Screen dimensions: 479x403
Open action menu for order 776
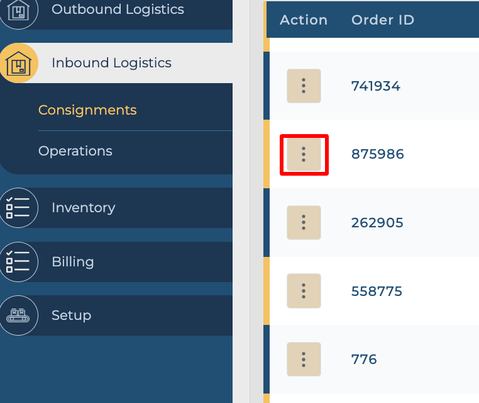pyautogui.click(x=304, y=359)
